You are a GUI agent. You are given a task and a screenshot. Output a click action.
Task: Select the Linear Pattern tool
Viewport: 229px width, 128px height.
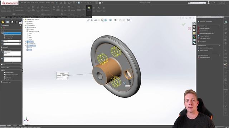(58, 9)
